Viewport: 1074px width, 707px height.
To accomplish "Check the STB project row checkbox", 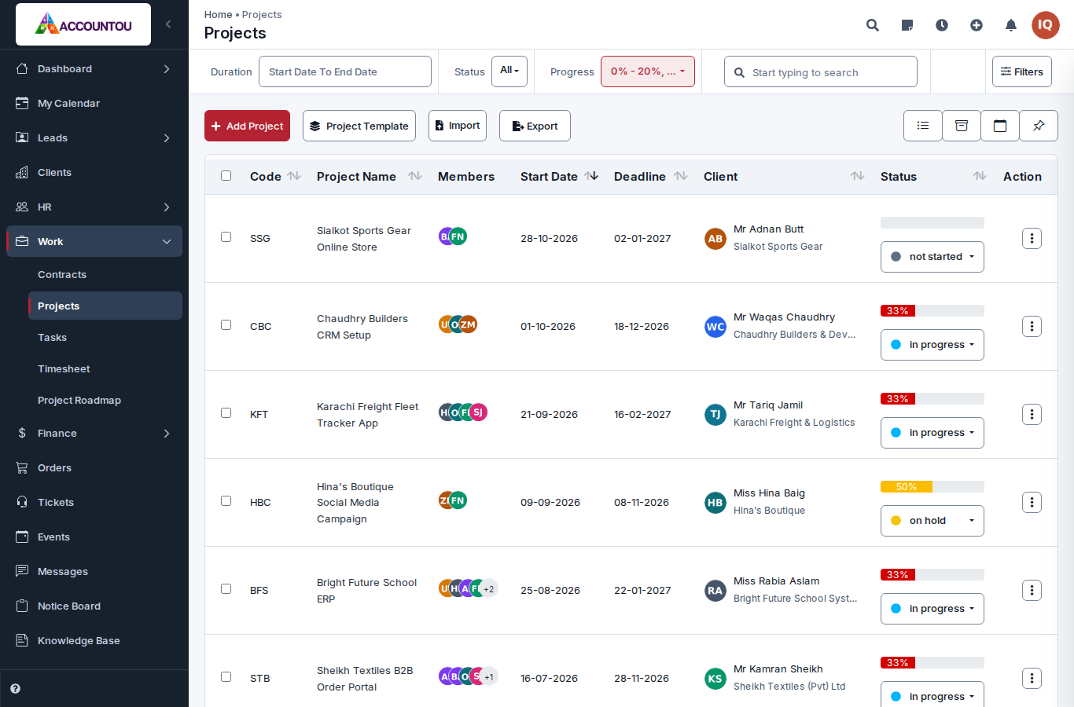I will click(226, 677).
